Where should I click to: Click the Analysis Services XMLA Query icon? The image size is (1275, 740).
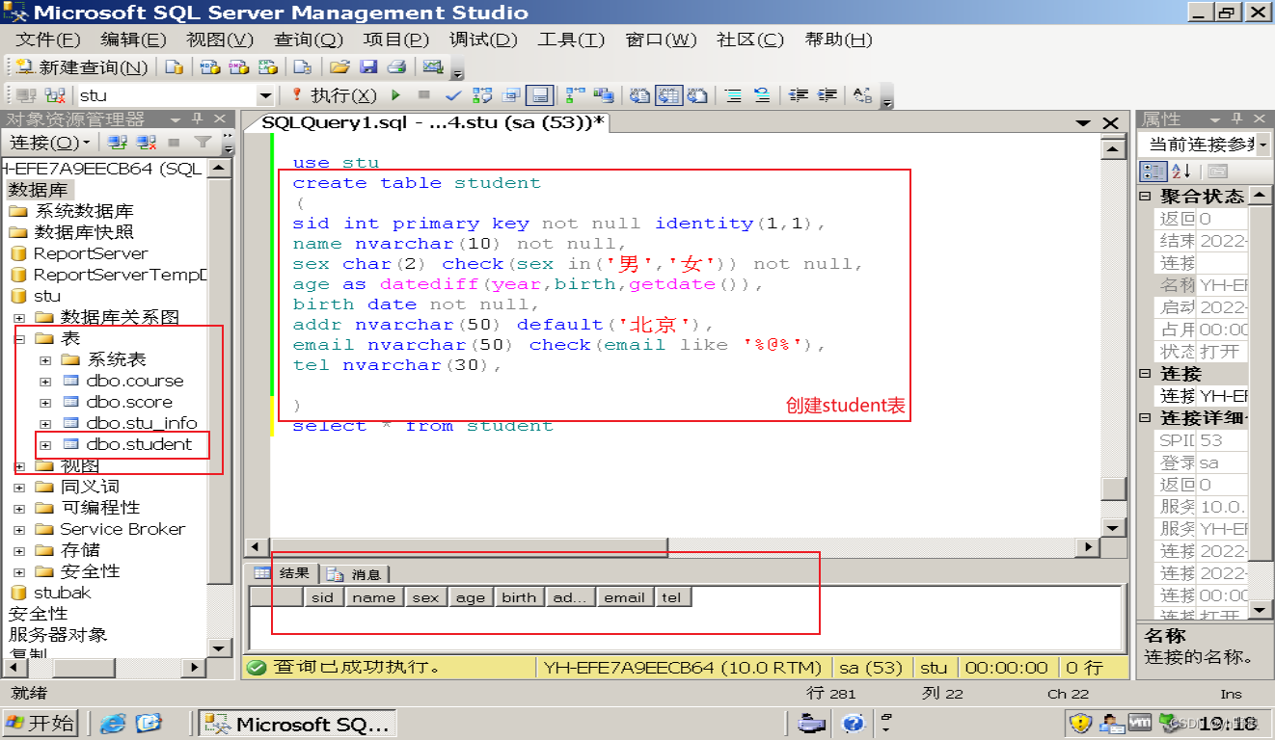pyautogui.click(x=267, y=67)
